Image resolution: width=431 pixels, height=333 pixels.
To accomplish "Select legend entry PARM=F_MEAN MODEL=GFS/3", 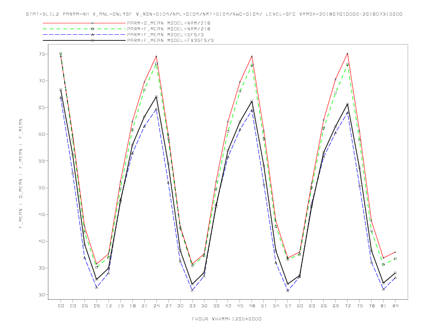I will coord(165,35).
